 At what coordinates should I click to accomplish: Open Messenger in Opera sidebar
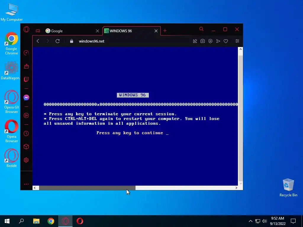pos(26,98)
